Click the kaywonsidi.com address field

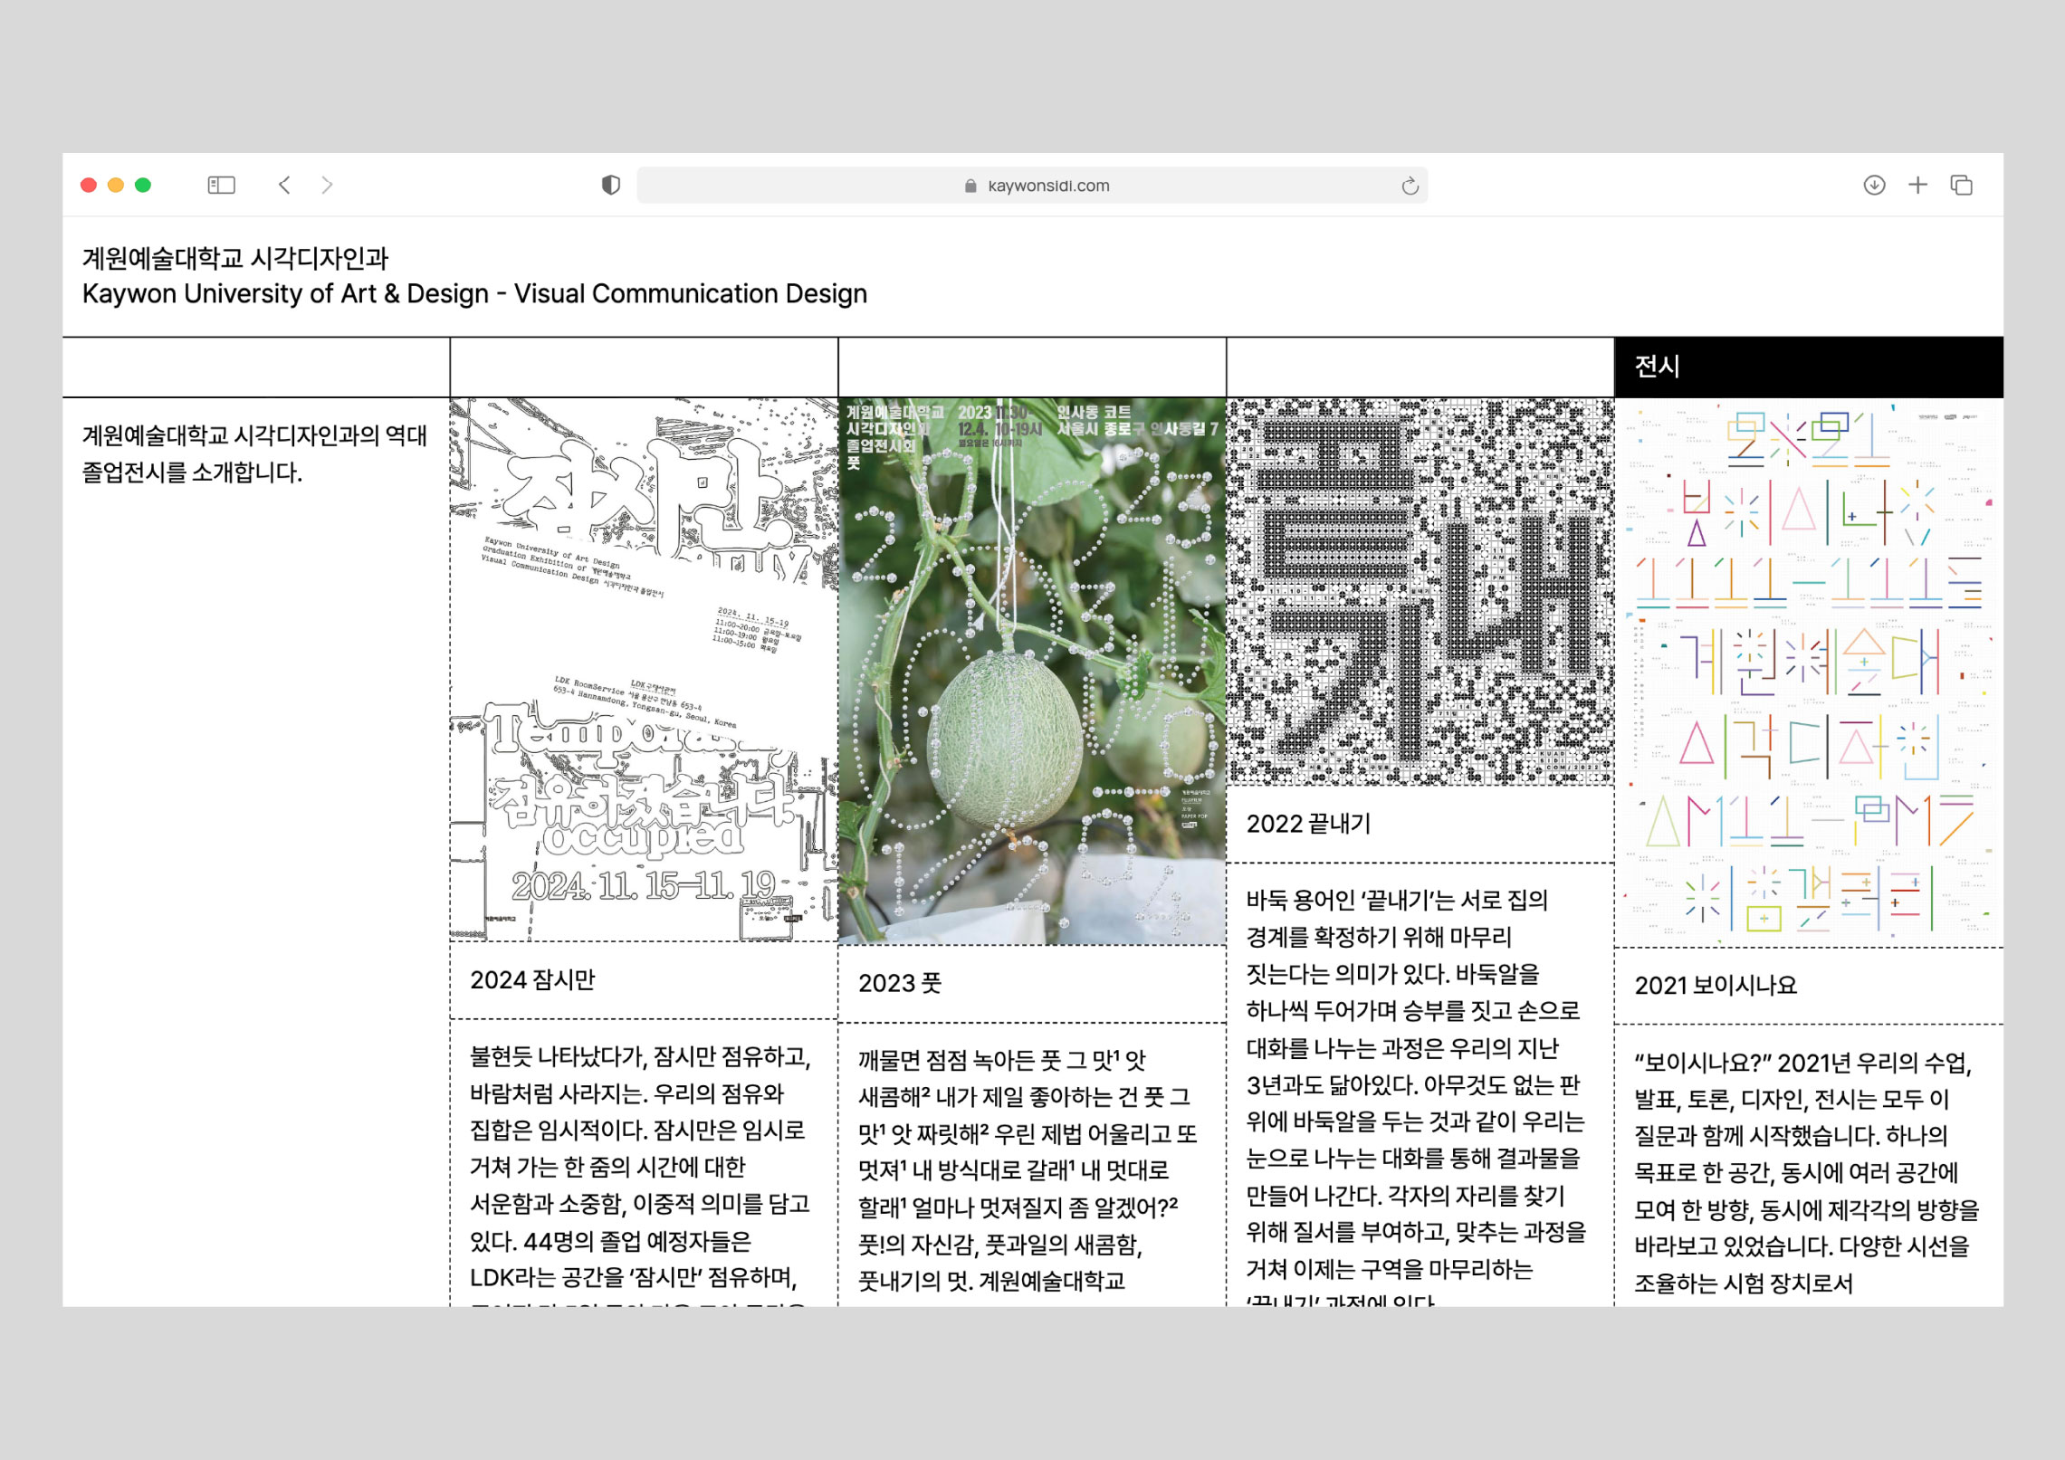pyautogui.click(x=1032, y=186)
